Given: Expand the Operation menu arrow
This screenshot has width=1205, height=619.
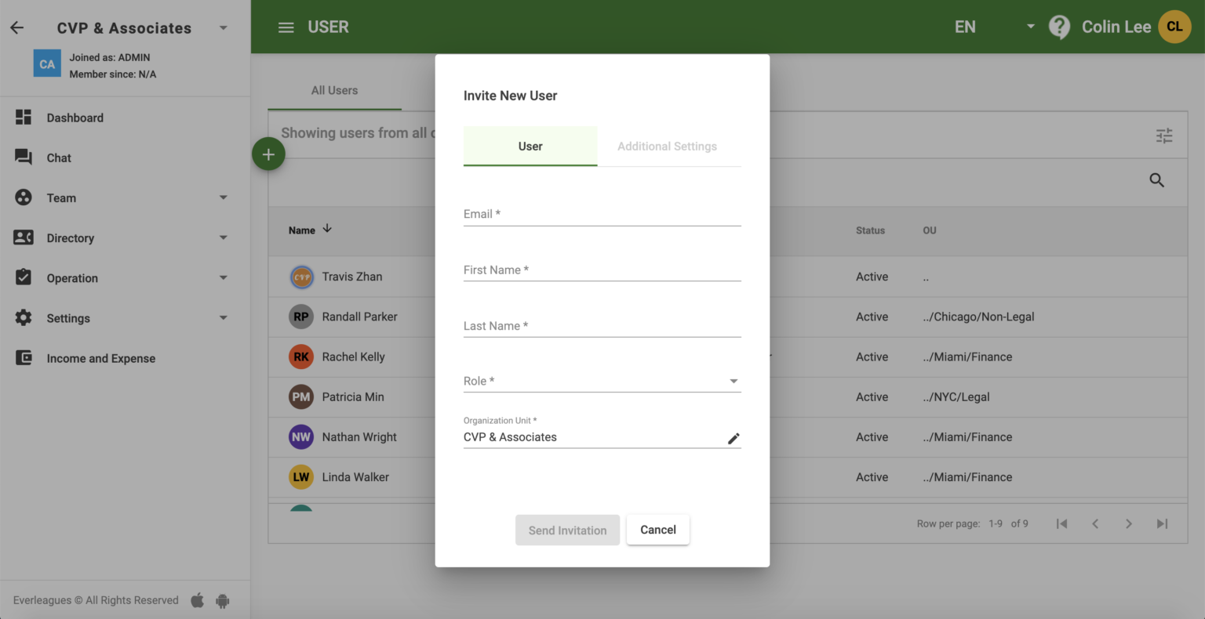Looking at the screenshot, I should [x=223, y=277].
